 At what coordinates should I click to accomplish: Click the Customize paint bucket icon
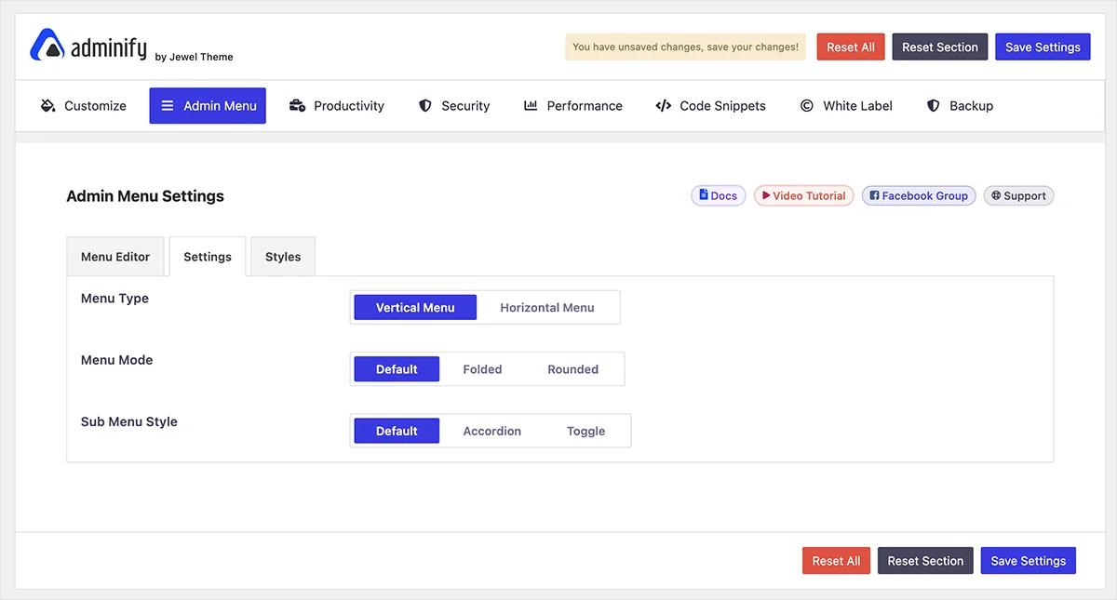48,106
